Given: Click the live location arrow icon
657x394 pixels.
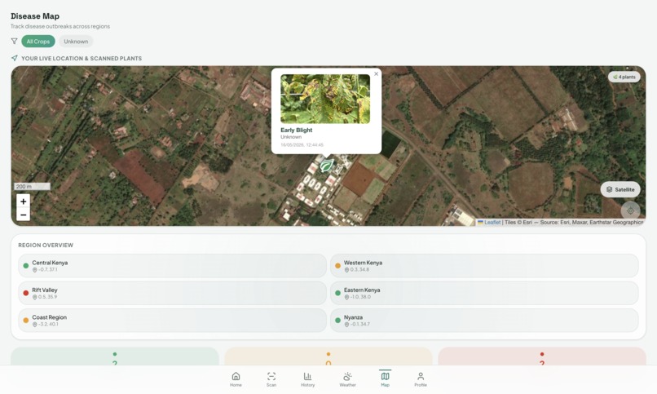Looking at the screenshot, I should 14,58.
